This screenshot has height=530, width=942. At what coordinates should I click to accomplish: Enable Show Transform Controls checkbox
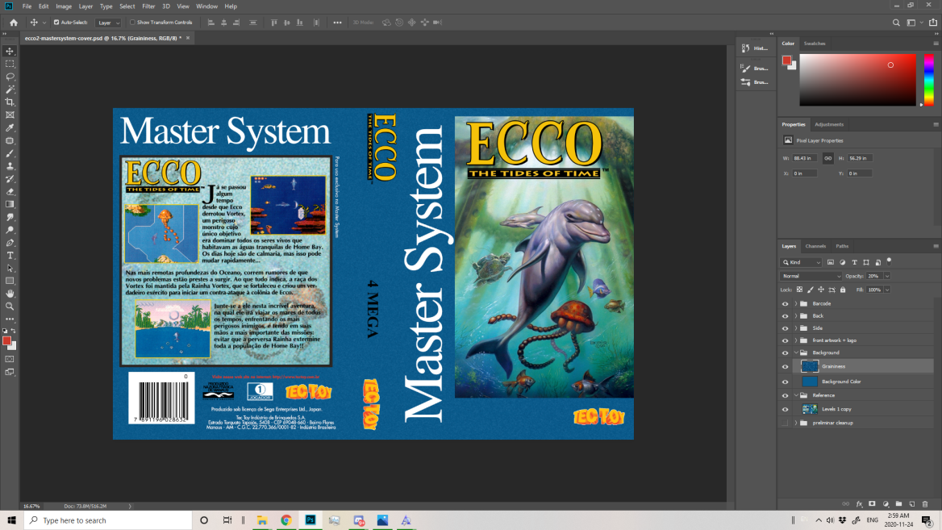(132, 23)
